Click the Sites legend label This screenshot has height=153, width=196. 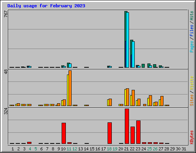(x=191, y=100)
